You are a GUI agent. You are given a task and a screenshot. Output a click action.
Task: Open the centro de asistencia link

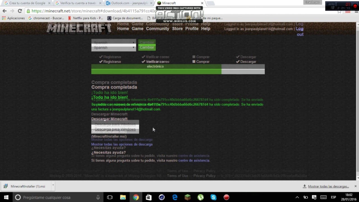(194, 160)
